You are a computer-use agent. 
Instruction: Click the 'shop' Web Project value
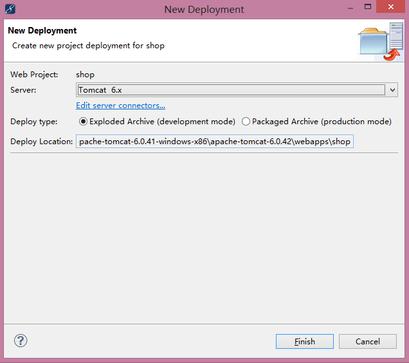click(x=86, y=75)
